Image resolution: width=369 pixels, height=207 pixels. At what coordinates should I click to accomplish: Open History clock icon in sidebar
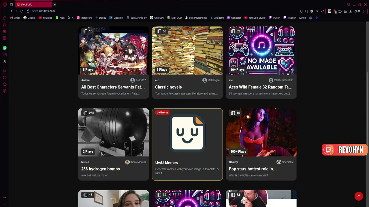[5, 78]
